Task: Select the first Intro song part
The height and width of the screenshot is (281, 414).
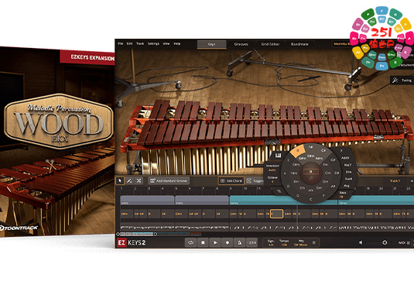Action: 147,200
